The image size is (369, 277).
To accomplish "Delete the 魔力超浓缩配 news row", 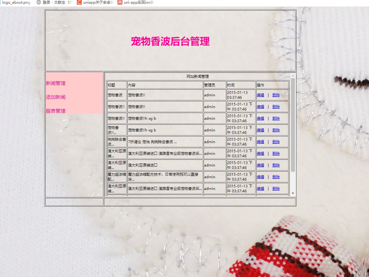I will click(x=276, y=177).
